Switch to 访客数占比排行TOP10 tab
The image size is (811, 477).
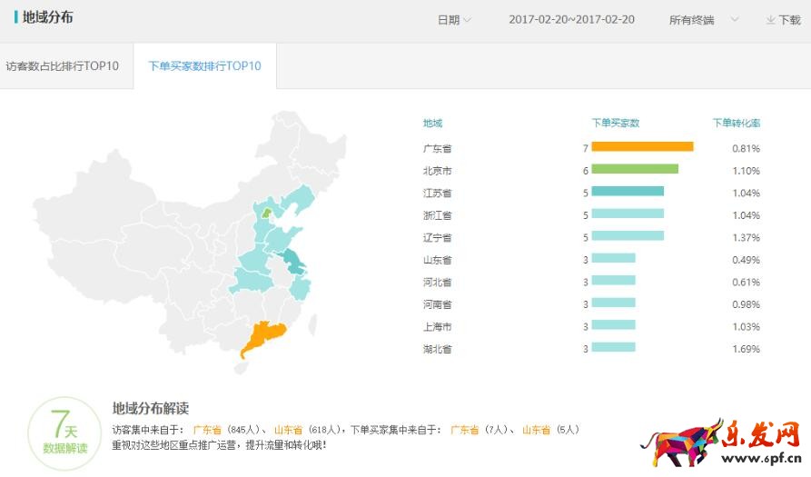point(63,66)
